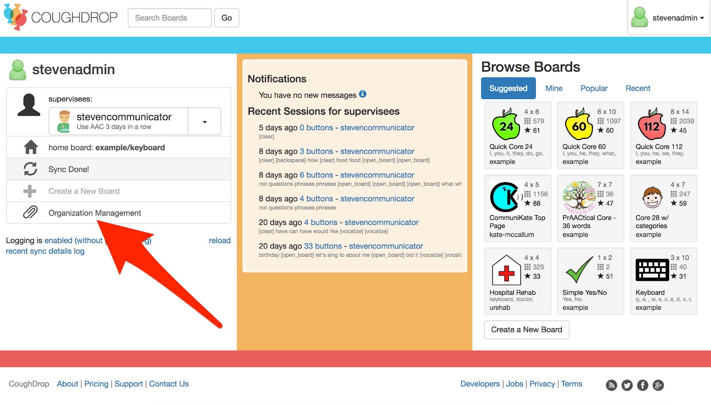Screen dimensions: 711x404
Task: Open the Quick Core 60 board
Action: 591,136
